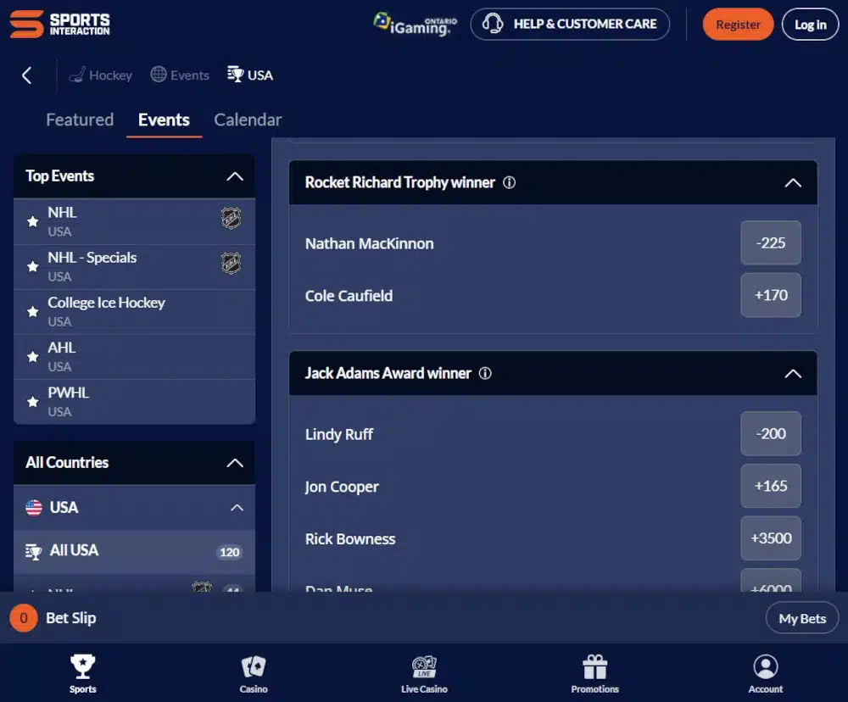
Task: Click the Hockey breadcrumb
Action: (x=101, y=75)
